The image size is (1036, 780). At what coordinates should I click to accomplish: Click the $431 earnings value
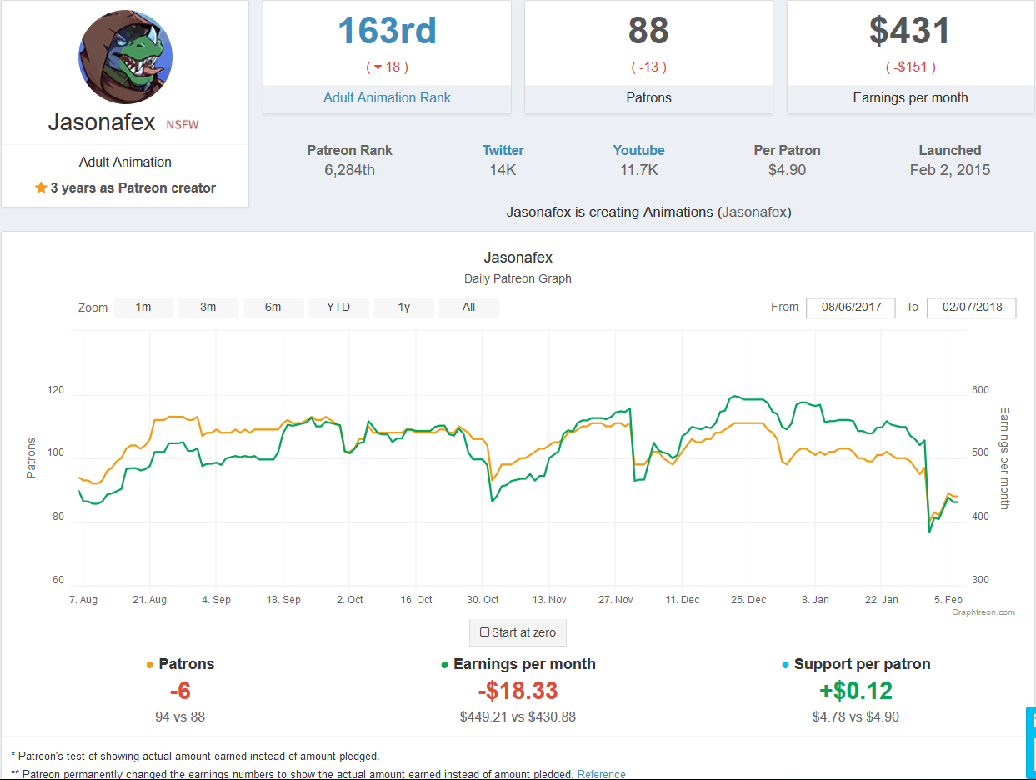coord(910,31)
